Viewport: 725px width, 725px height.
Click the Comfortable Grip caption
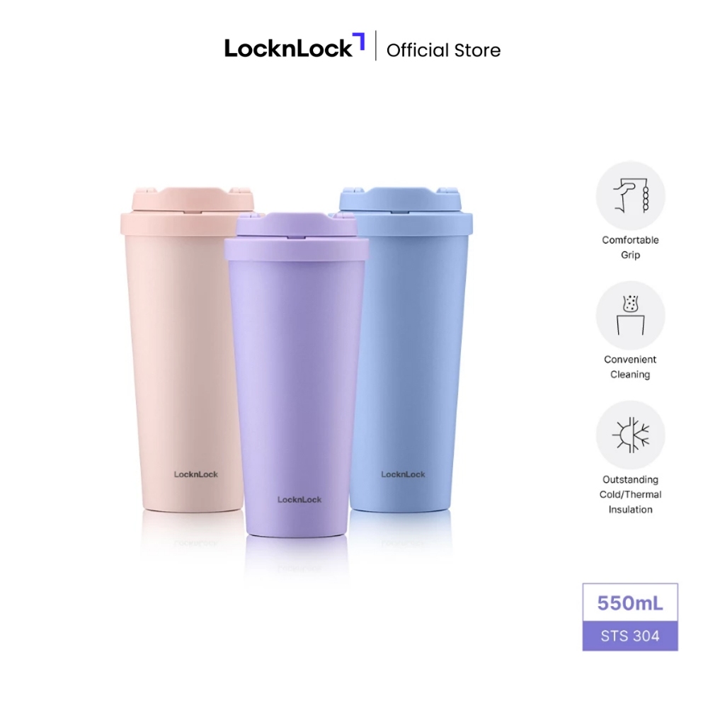[630, 247]
